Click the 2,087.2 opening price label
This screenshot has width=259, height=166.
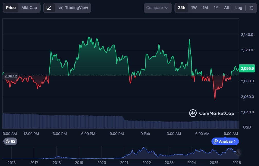pyautogui.click(x=11, y=76)
